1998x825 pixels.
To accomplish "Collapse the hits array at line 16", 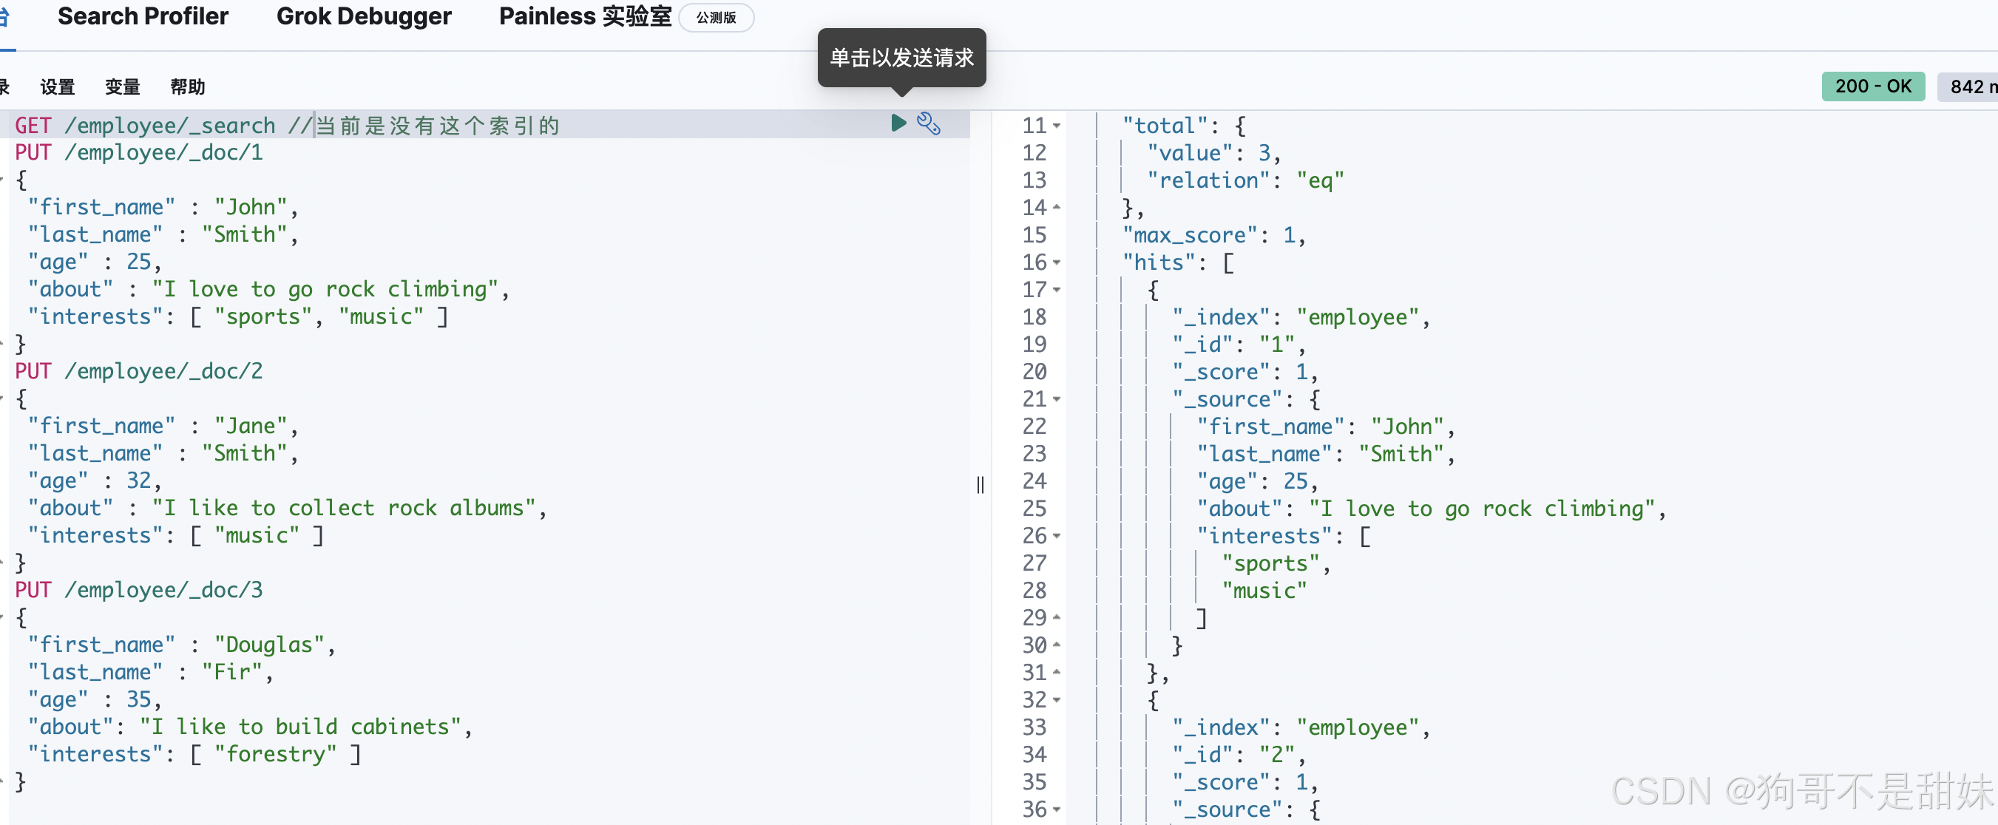I will pos(1057,263).
